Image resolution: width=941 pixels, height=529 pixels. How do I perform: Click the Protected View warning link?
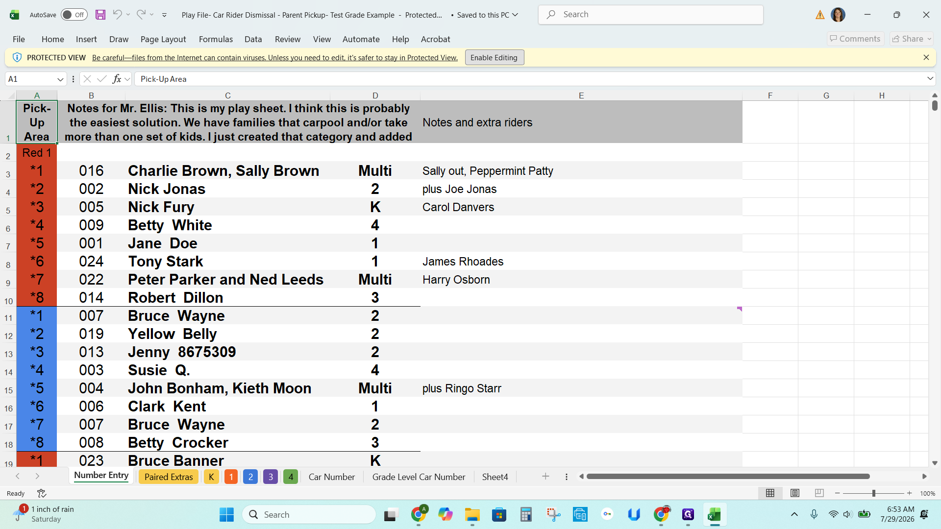point(275,57)
